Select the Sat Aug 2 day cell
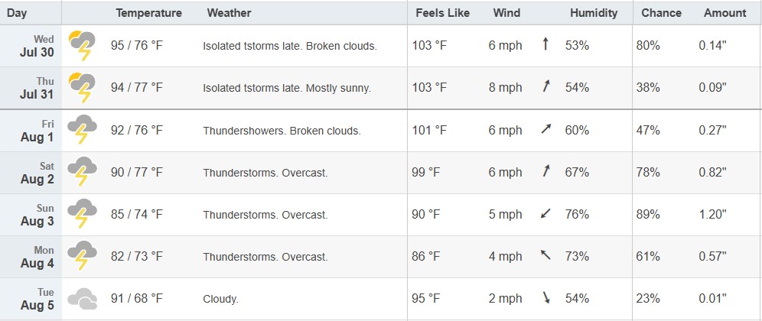762x321 pixels. 31,173
